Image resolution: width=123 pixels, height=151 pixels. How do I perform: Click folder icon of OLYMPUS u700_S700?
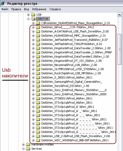click(x=38, y=69)
